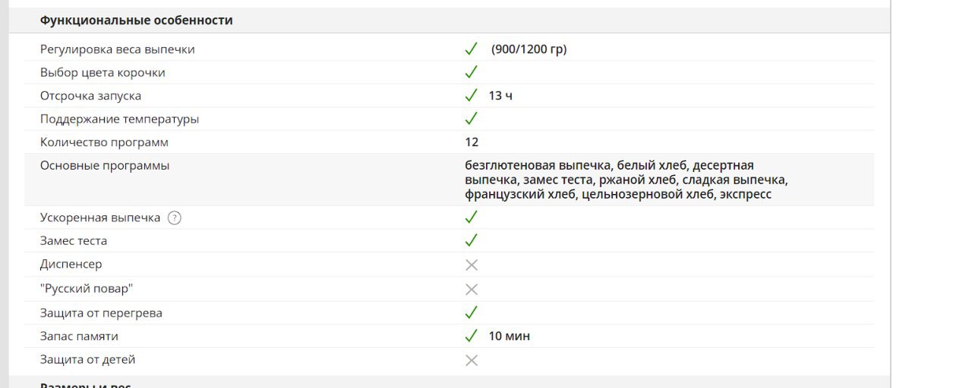972x388 pixels.
Task: Click the (900/1200 гр) weight value
Action: pos(529,49)
